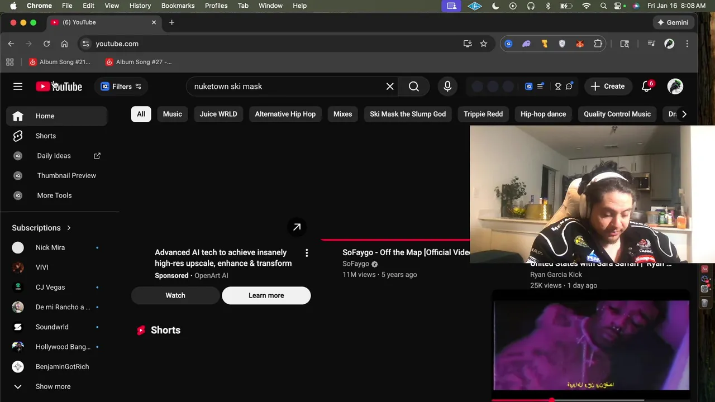Open the CJ Vegas subscription
Image resolution: width=715 pixels, height=402 pixels.
57,287
